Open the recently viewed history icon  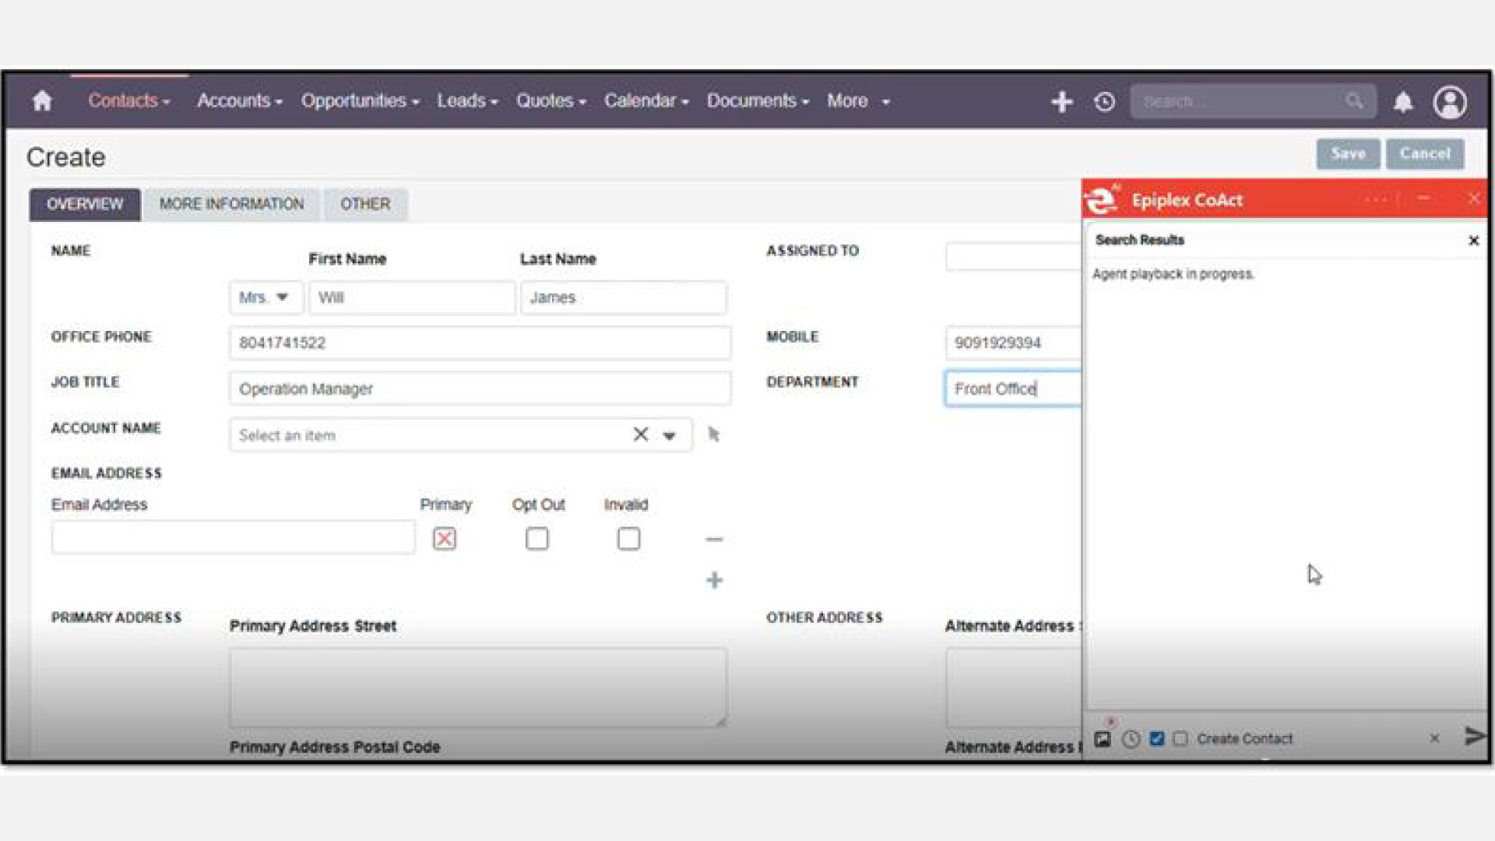(x=1104, y=102)
